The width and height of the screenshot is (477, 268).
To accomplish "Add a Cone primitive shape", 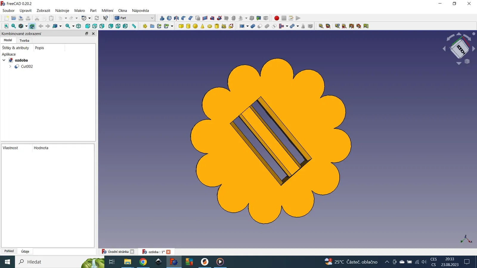I will (202, 26).
